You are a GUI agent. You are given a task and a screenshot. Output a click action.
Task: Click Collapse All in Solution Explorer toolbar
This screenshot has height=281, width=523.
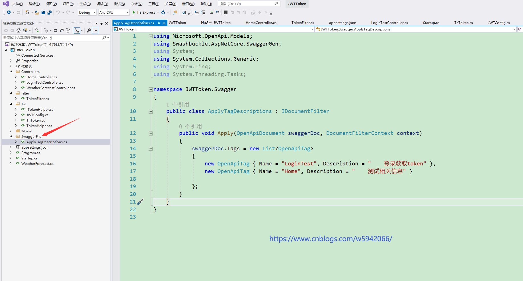point(62,30)
